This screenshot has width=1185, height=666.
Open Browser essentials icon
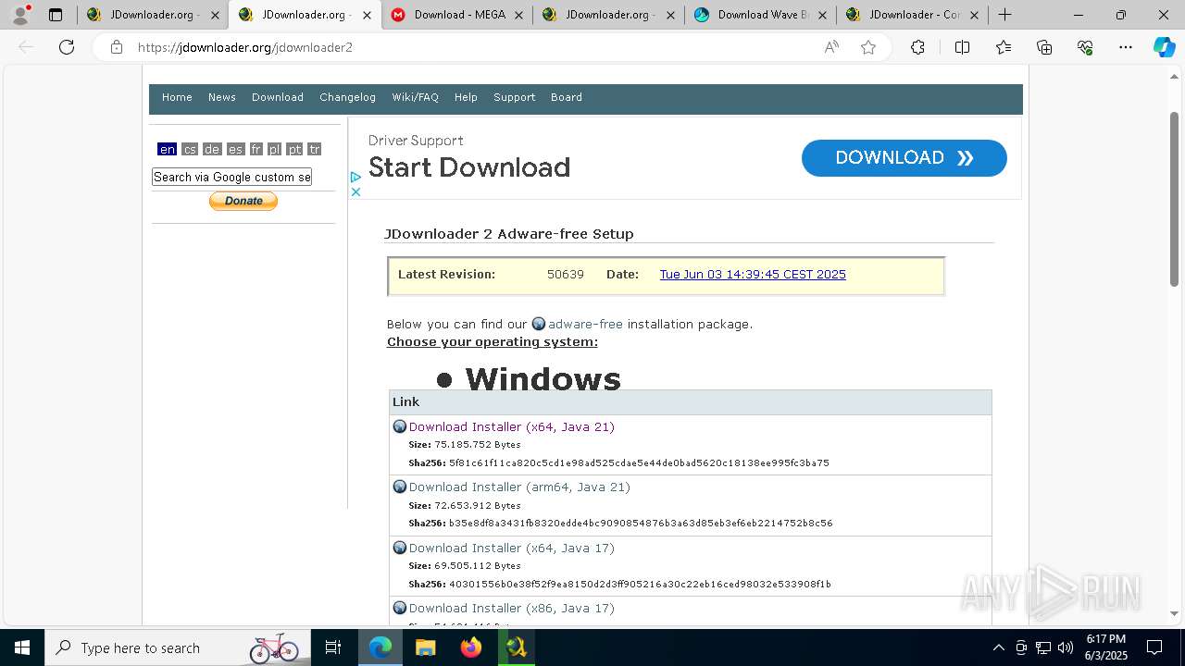[x=1085, y=47]
